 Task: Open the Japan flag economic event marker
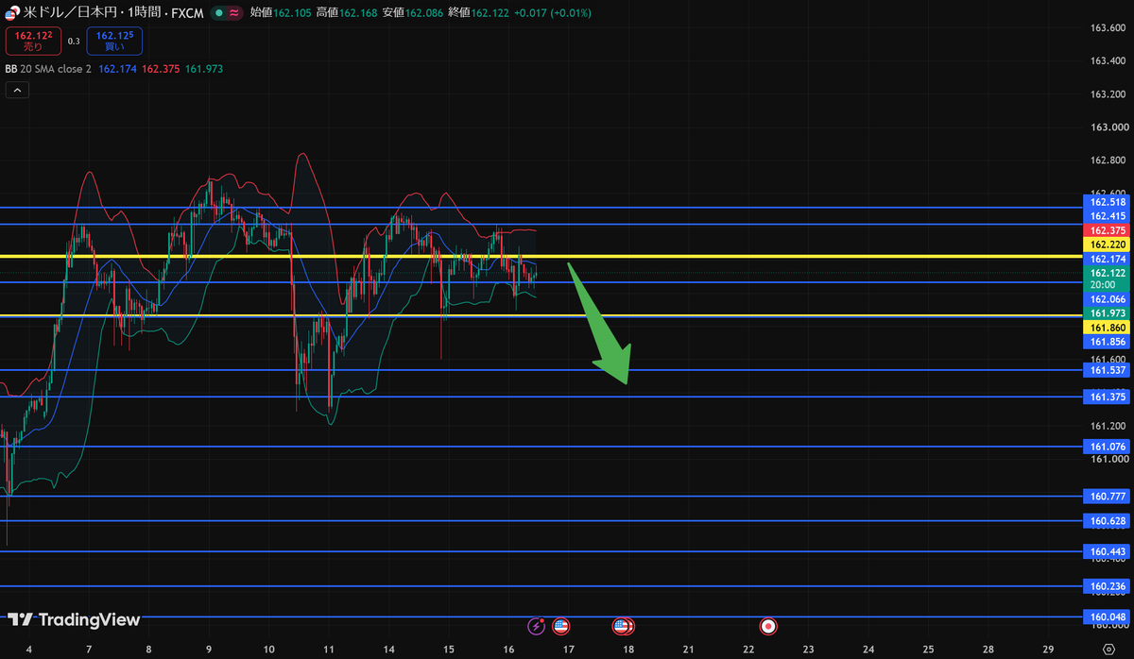[x=769, y=626]
